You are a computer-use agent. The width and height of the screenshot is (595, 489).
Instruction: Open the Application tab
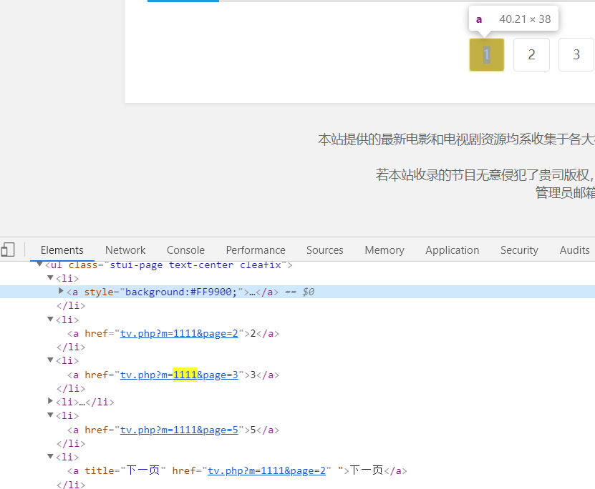452,250
